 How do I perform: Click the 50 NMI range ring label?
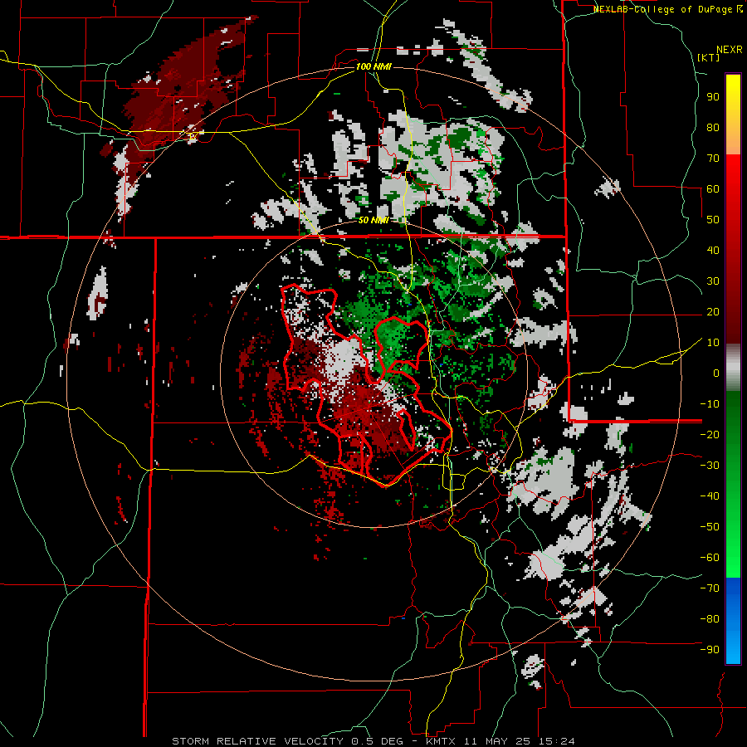pos(373,220)
